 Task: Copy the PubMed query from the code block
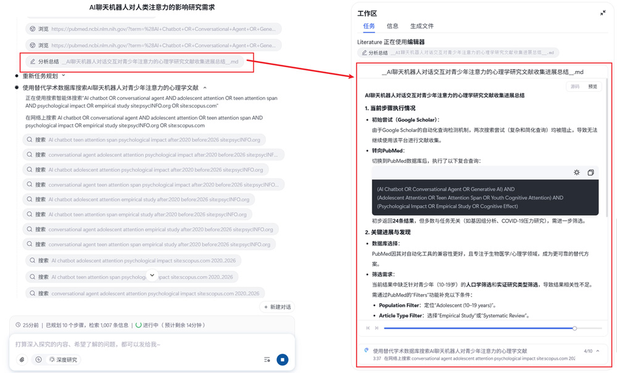tap(590, 172)
